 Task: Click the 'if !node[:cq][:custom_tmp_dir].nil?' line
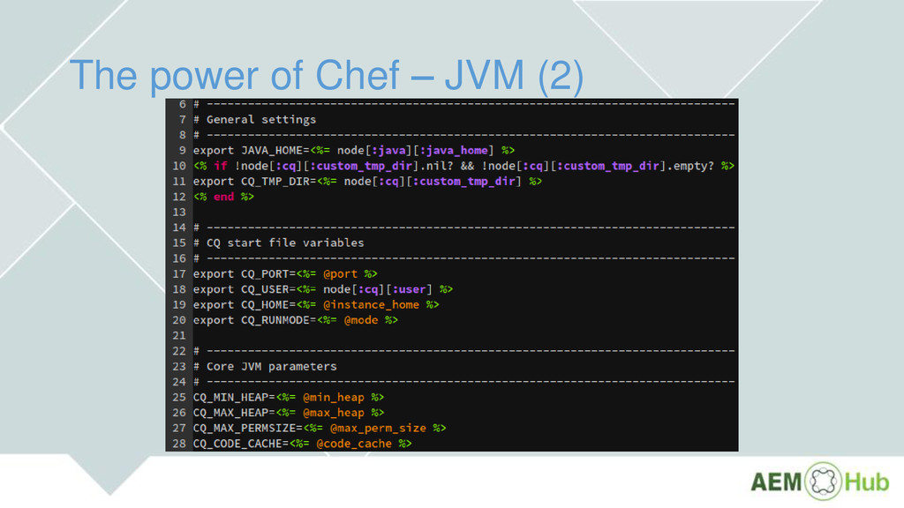463,166
